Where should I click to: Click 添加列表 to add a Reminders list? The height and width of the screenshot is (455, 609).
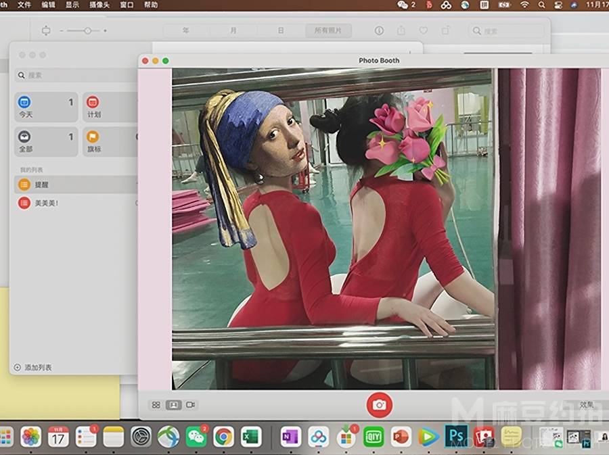point(33,367)
